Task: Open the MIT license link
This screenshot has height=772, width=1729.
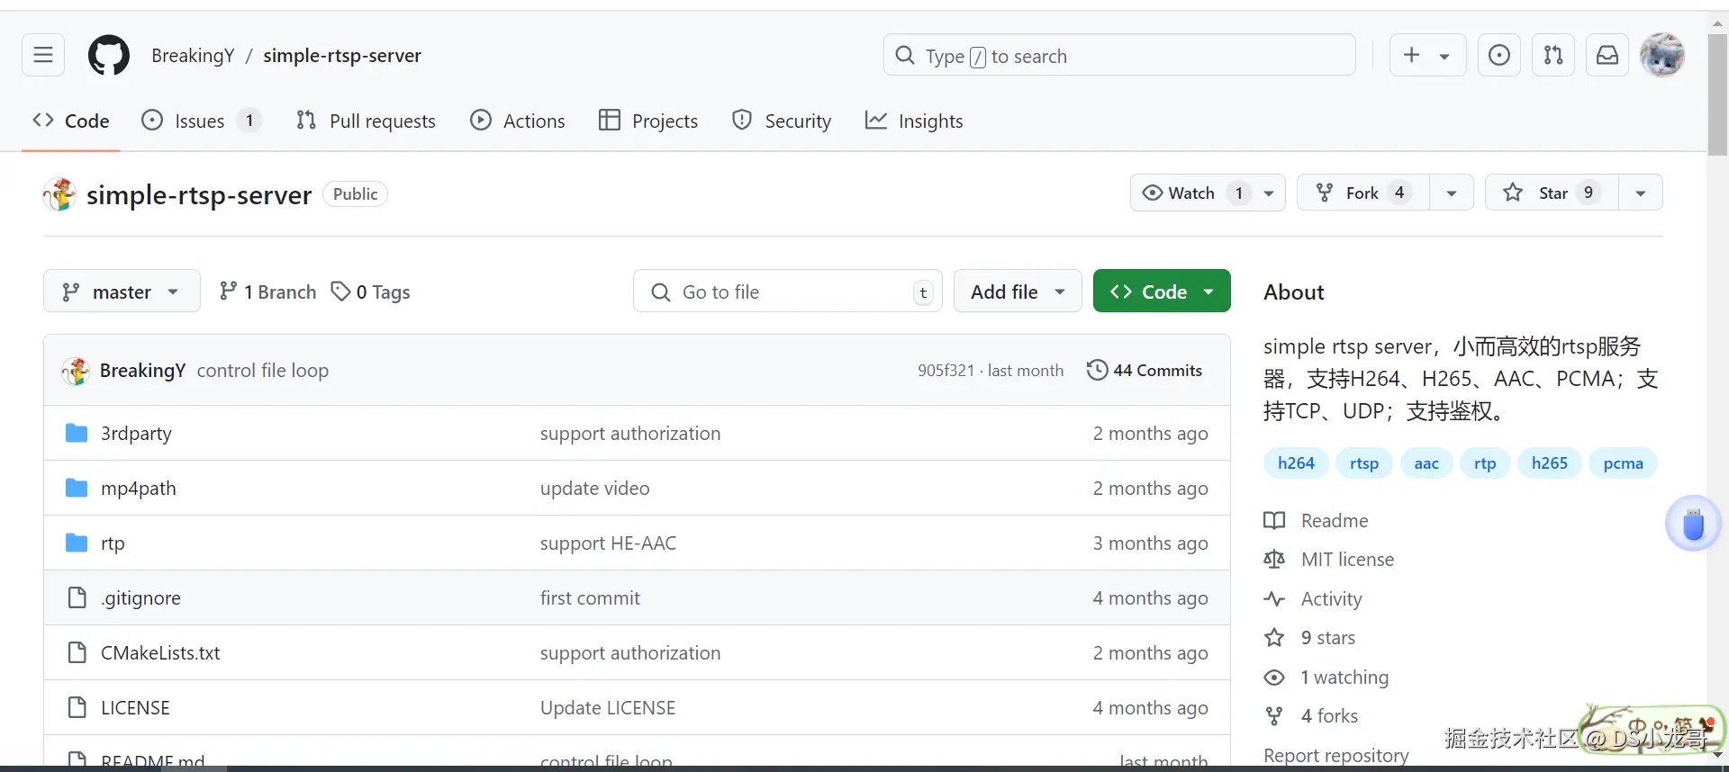Action: (1347, 560)
